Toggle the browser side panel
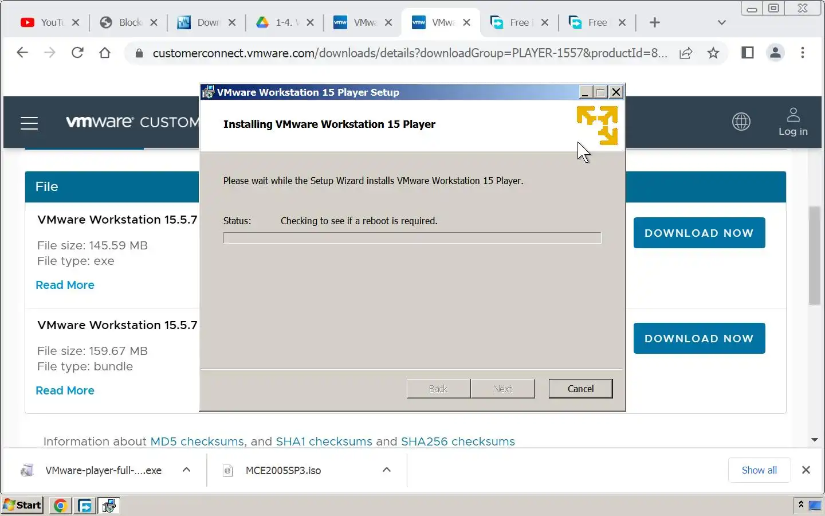This screenshot has width=825, height=516. click(x=748, y=53)
